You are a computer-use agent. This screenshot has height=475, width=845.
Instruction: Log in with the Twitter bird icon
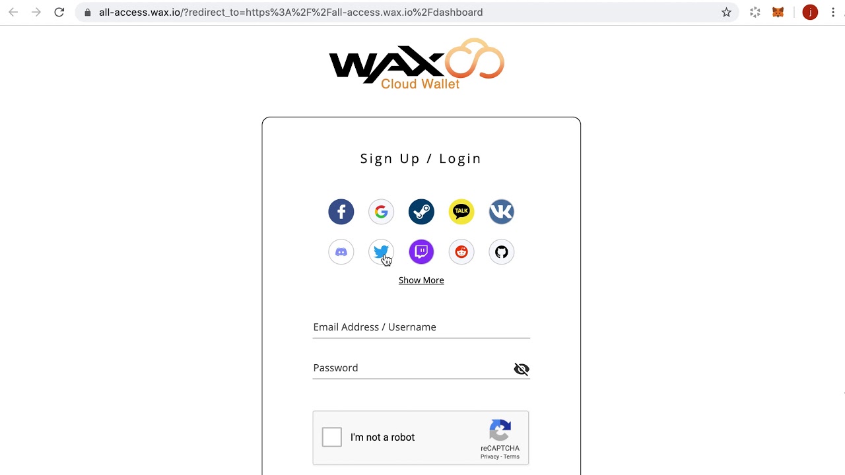point(381,252)
